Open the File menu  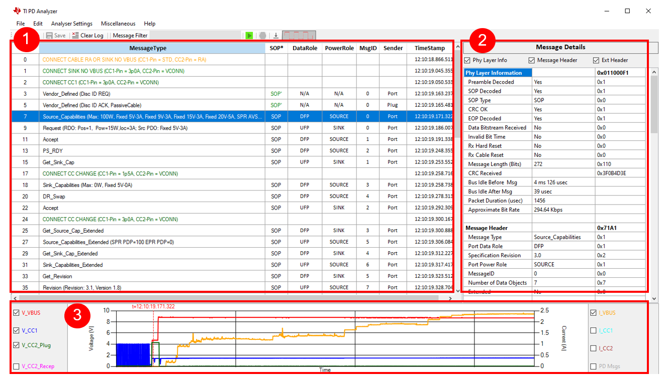[x=20, y=24]
